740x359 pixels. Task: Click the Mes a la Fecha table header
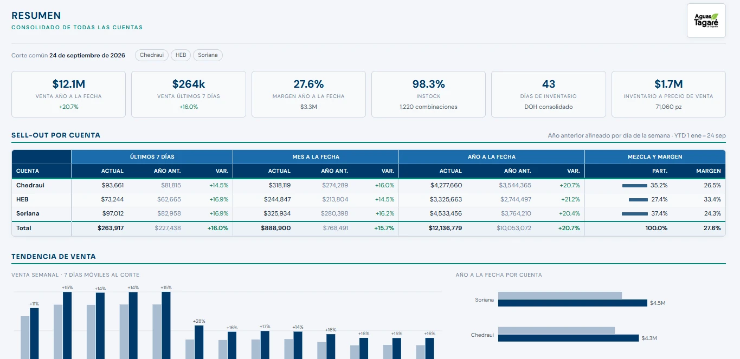click(316, 157)
